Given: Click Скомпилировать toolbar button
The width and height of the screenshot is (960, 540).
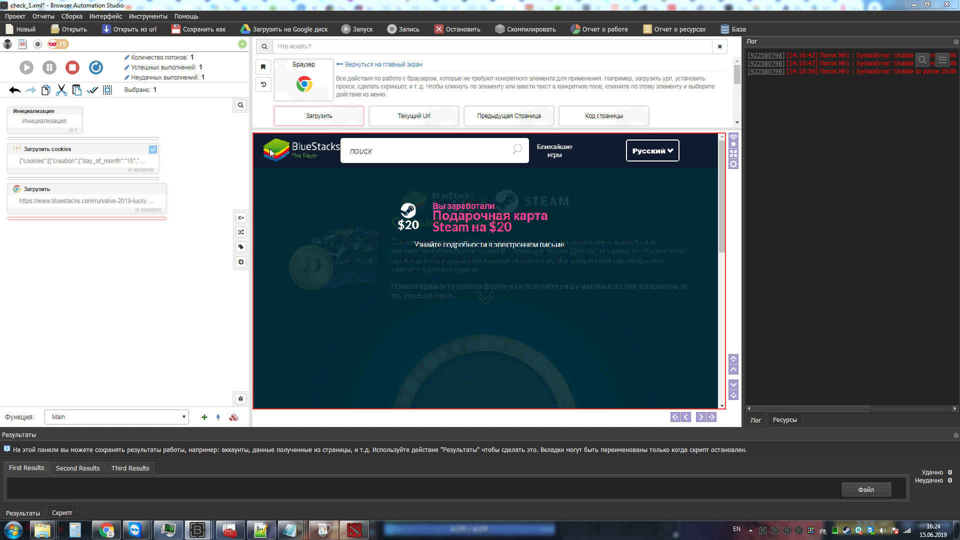Looking at the screenshot, I should click(x=525, y=29).
